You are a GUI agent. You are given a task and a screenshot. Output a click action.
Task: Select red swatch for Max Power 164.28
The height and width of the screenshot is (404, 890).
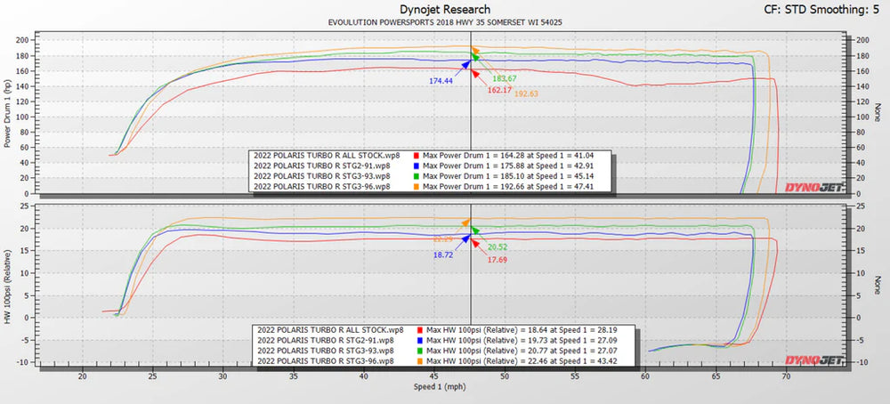(417, 155)
